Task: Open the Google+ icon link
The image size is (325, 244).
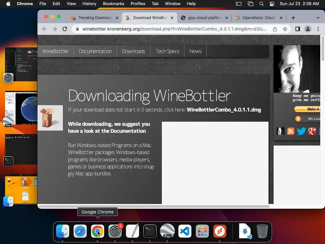Action: click(x=312, y=131)
